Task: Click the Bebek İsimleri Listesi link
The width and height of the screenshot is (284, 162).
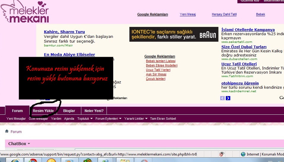Action: pyautogui.click(x=161, y=61)
